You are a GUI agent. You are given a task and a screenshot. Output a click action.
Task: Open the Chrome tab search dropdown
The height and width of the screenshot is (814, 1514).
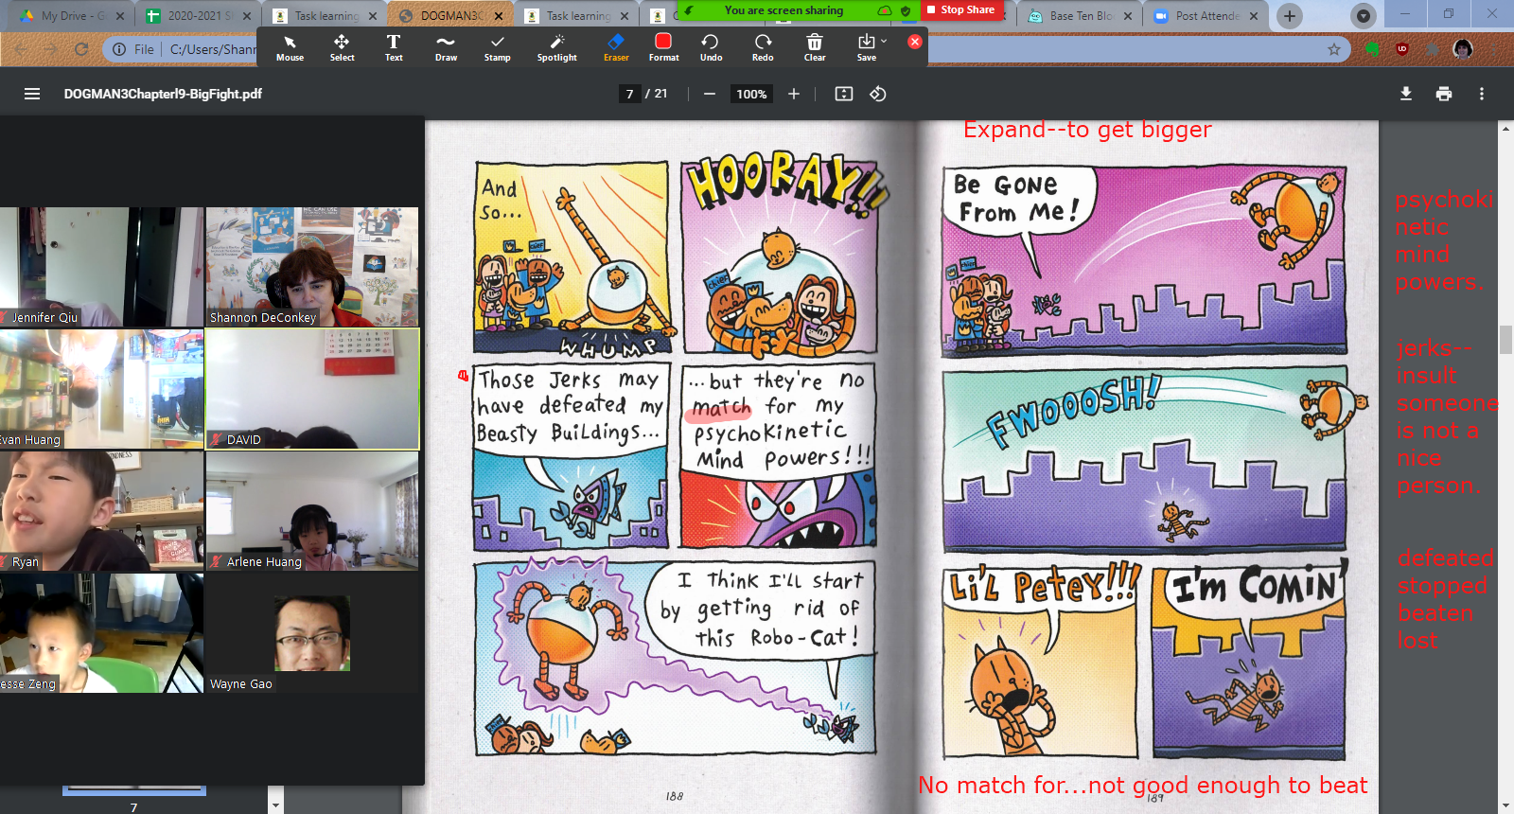1363,16
